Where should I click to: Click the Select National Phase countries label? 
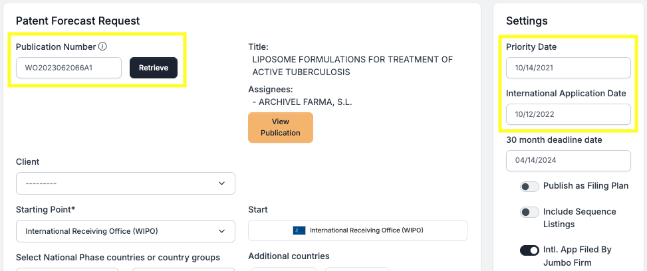tap(118, 257)
